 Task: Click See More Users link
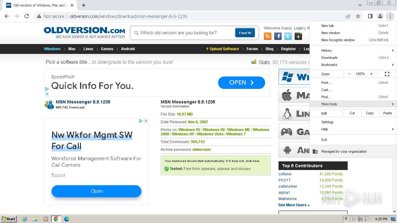tap(294, 205)
